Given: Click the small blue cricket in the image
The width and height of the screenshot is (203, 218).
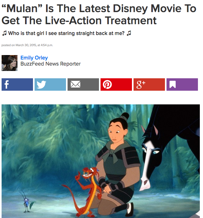Looking at the screenshot, I should pyautogui.click(x=27, y=201).
